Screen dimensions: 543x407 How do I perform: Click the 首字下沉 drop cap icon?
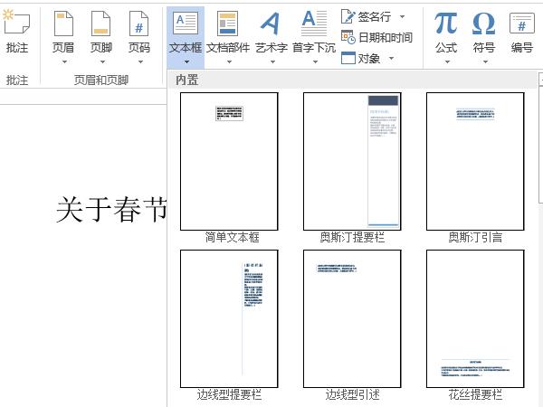pos(314,24)
